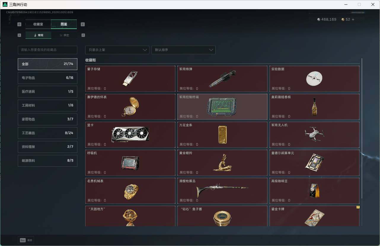This screenshot has width=380, height=246.
Task: Expand the 默认排序 sort dropdown
Action: tap(183, 50)
